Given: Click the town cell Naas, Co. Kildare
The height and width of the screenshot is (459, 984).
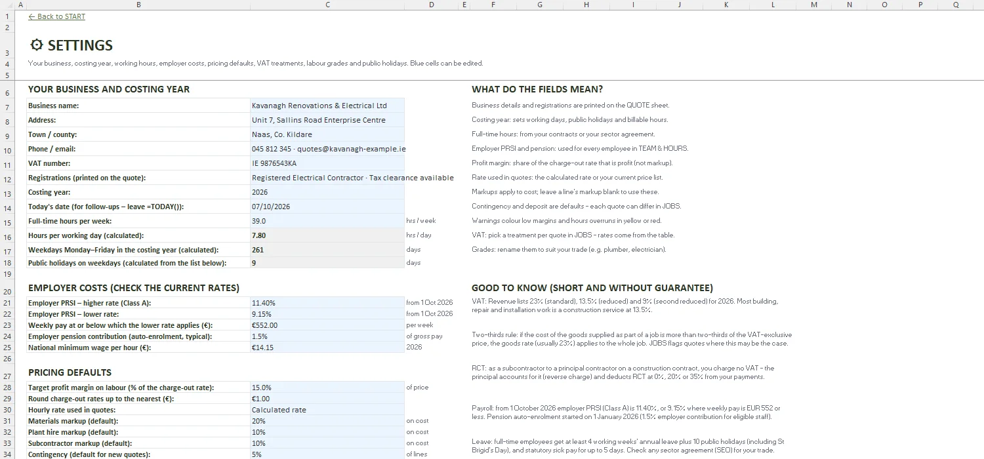Looking at the screenshot, I should tap(327, 134).
